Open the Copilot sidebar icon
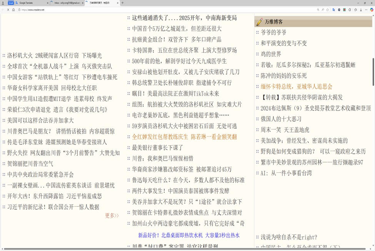375x251 pixels. pos(372,10)
